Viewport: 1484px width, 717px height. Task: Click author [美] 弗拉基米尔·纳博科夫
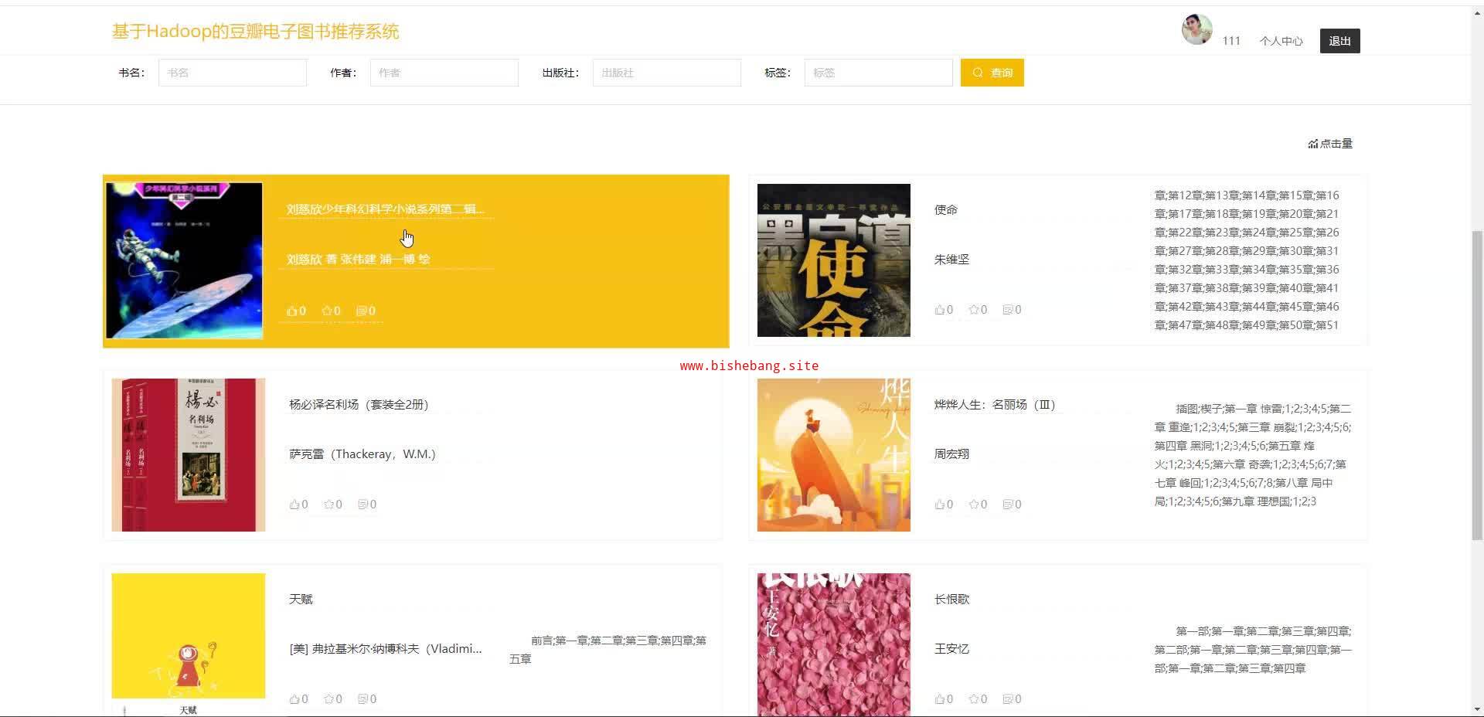(x=386, y=649)
